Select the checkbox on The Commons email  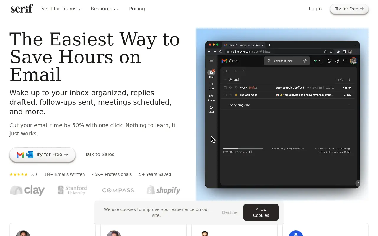(x=225, y=95)
